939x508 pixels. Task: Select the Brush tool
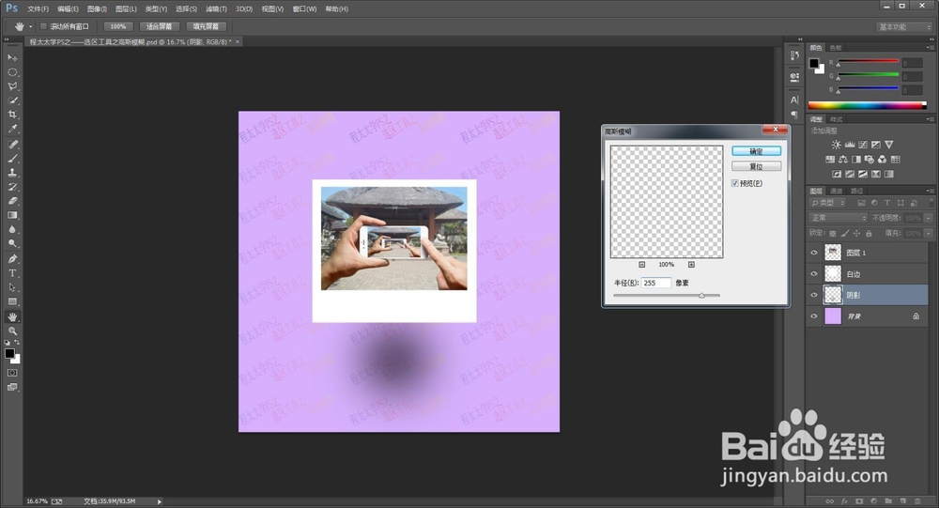pyautogui.click(x=12, y=159)
